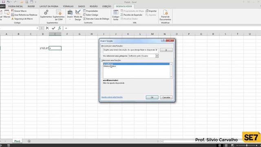Select the first highlighted function in list

(x=136, y=64)
